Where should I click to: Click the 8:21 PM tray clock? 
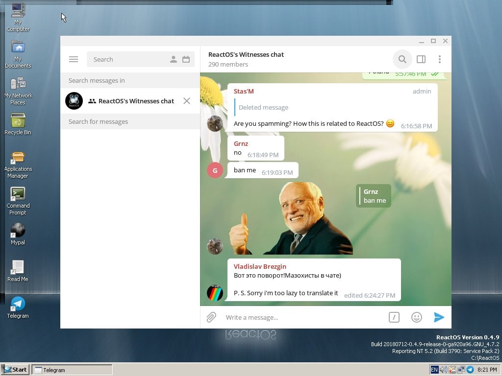tap(487, 370)
